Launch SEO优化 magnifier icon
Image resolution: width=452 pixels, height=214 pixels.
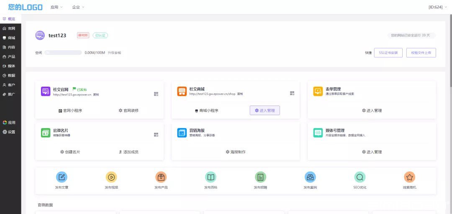[x=360, y=177]
